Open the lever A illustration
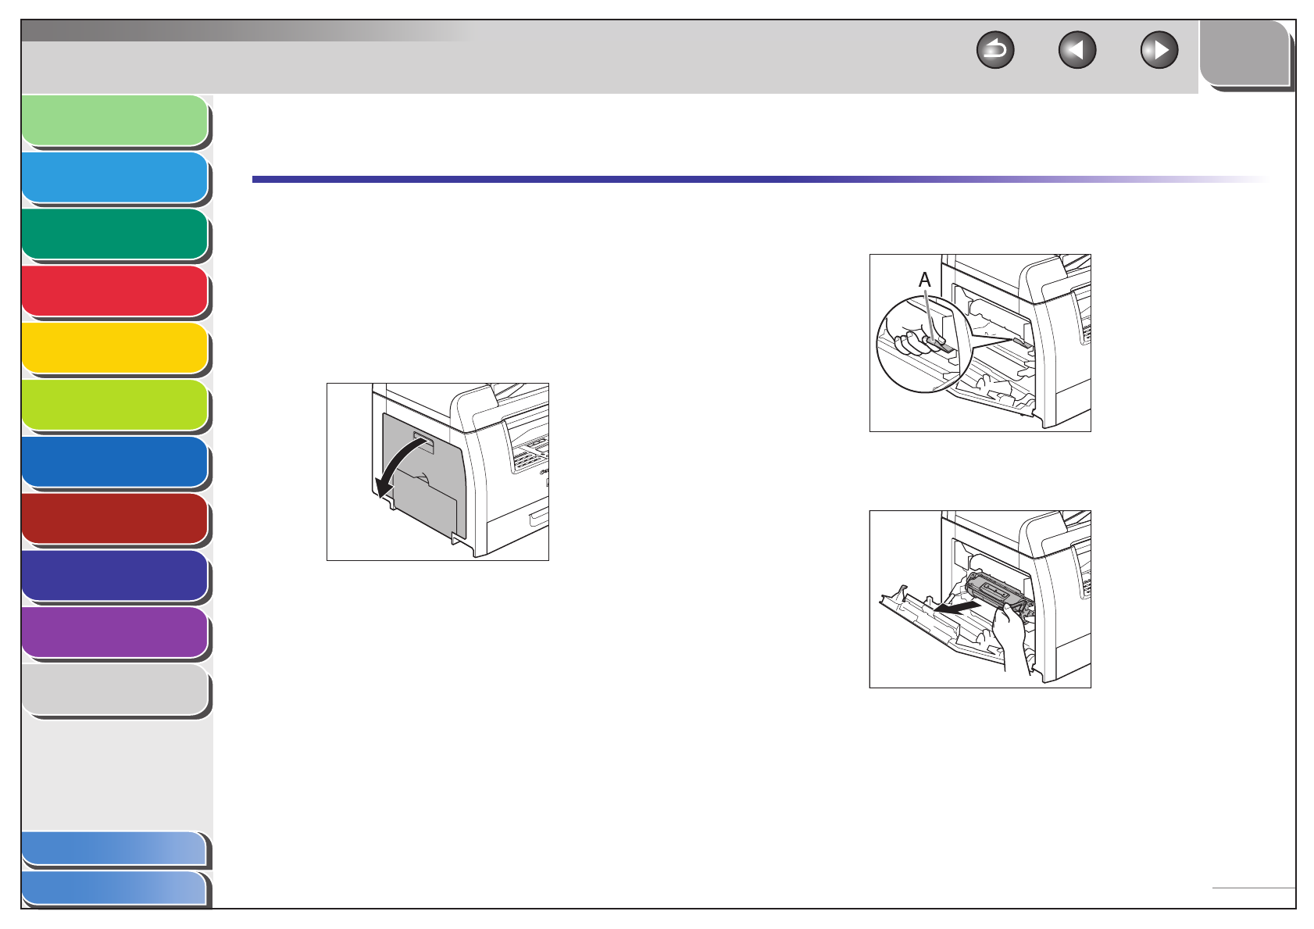 pyautogui.click(x=980, y=343)
